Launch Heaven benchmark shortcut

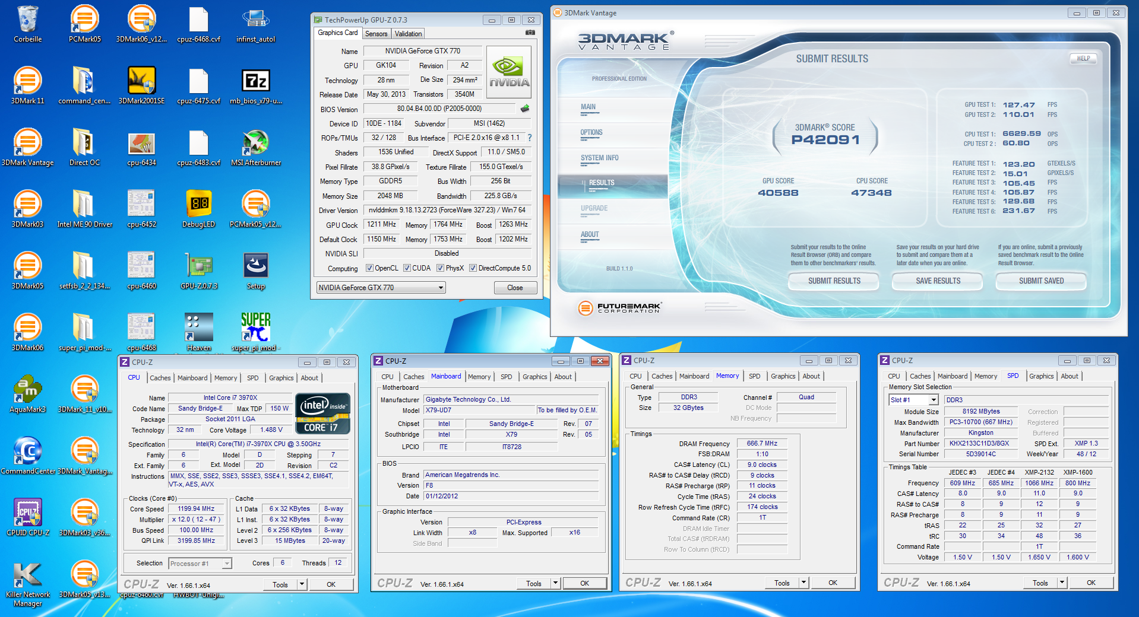coord(198,332)
